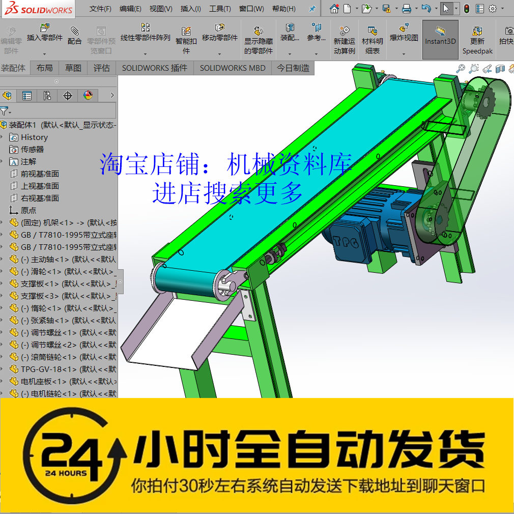
Task: Switch to the 评估 tab
Action: tap(101, 68)
